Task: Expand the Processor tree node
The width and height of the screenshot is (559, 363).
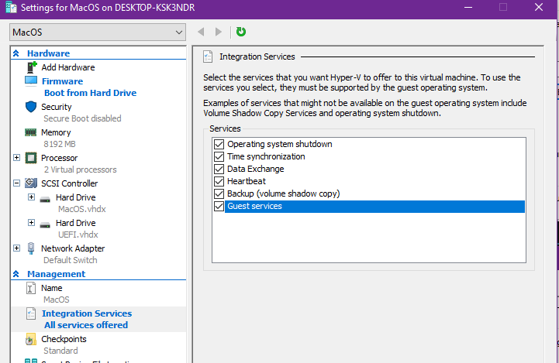Action: (x=17, y=158)
